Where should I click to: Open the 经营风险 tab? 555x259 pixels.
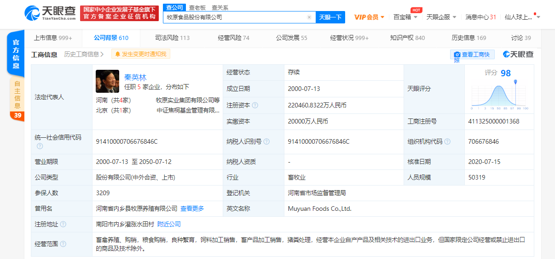coord(233,38)
